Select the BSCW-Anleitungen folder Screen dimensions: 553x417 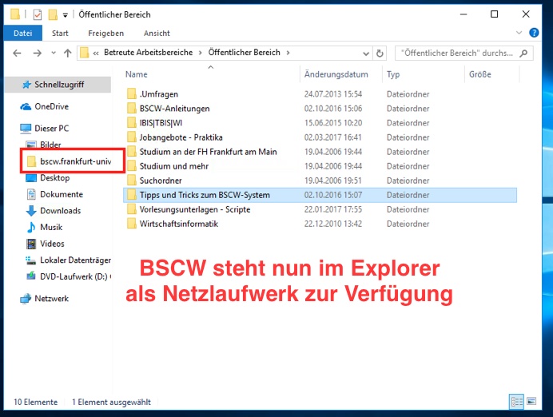coord(174,109)
